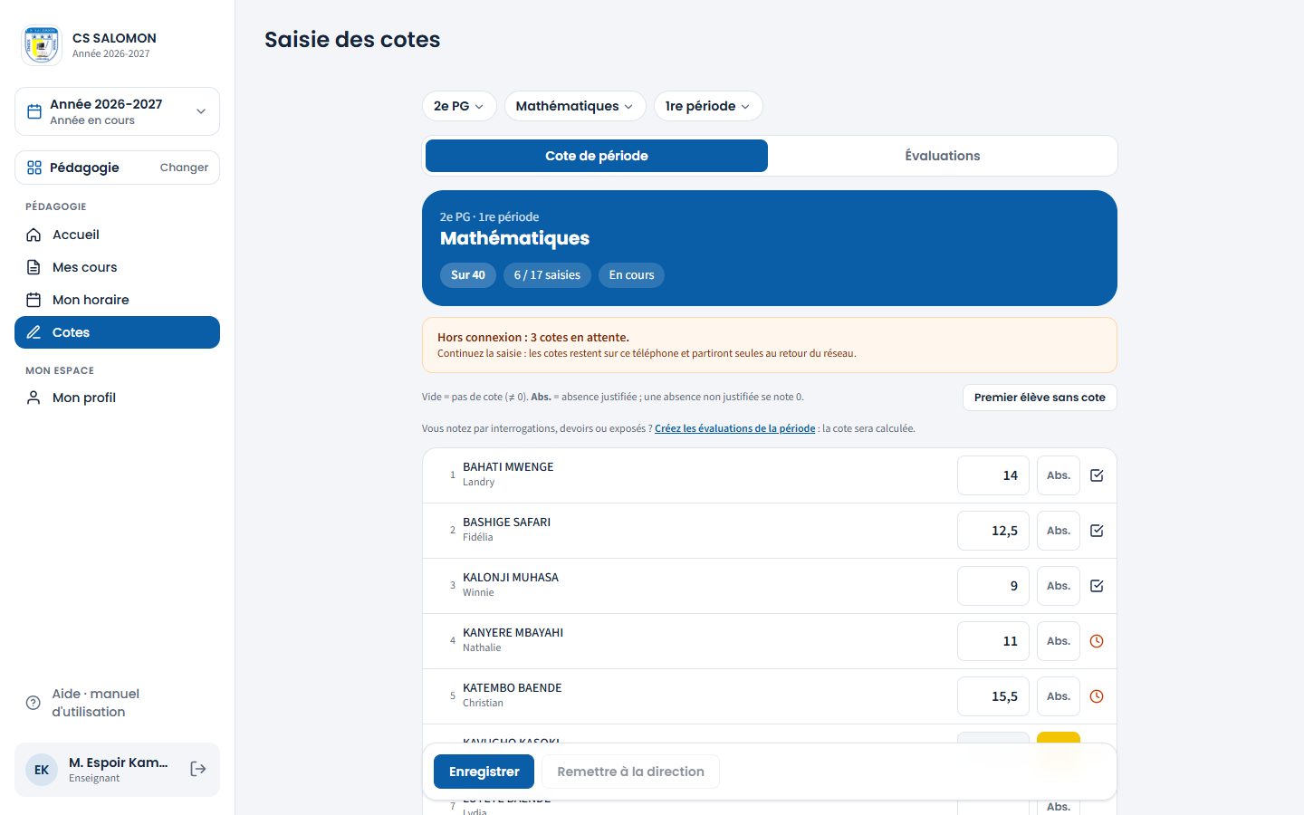Click the grade field showing 12,5
The width and height of the screenshot is (1304, 815).
tap(993, 531)
